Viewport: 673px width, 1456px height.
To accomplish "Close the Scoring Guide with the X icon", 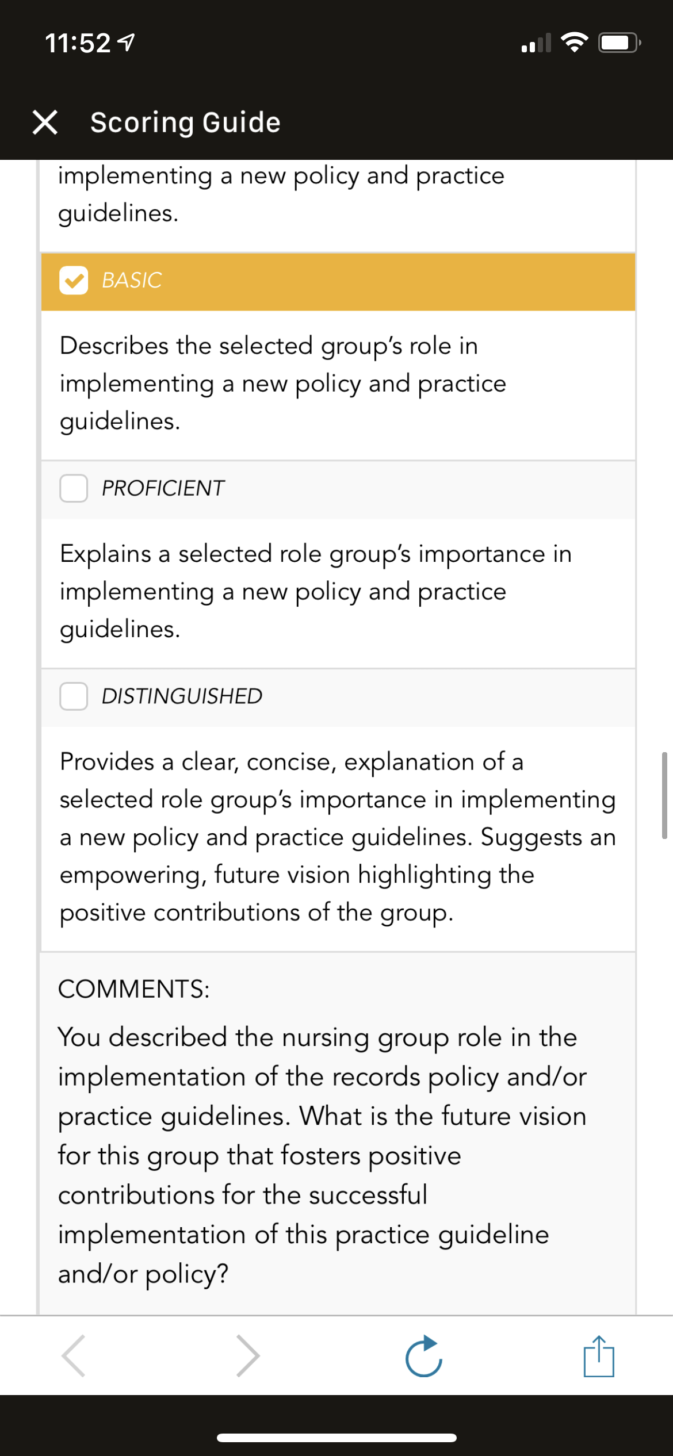I will 45,122.
